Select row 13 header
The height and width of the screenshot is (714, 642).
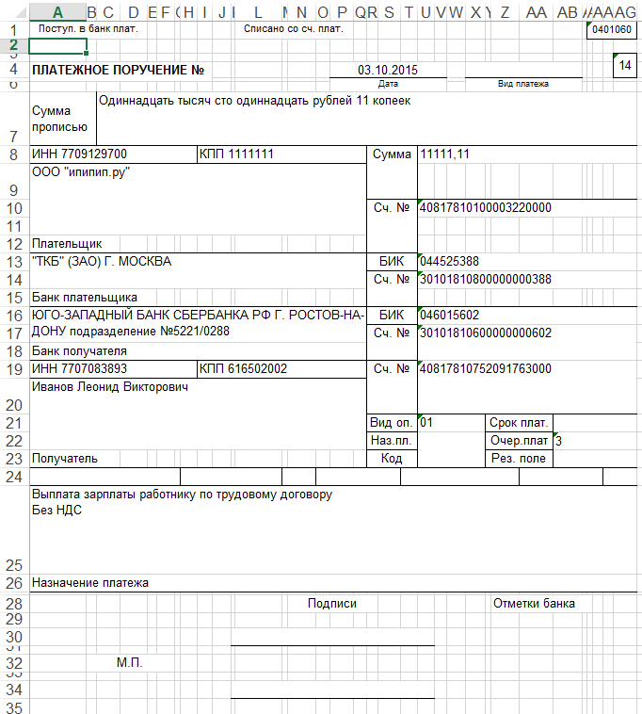(x=14, y=262)
